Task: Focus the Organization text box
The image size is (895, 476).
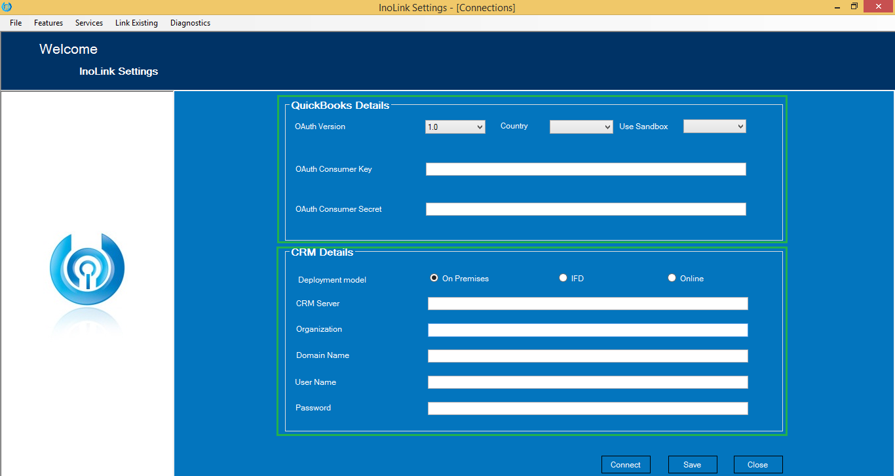Action: coord(588,330)
